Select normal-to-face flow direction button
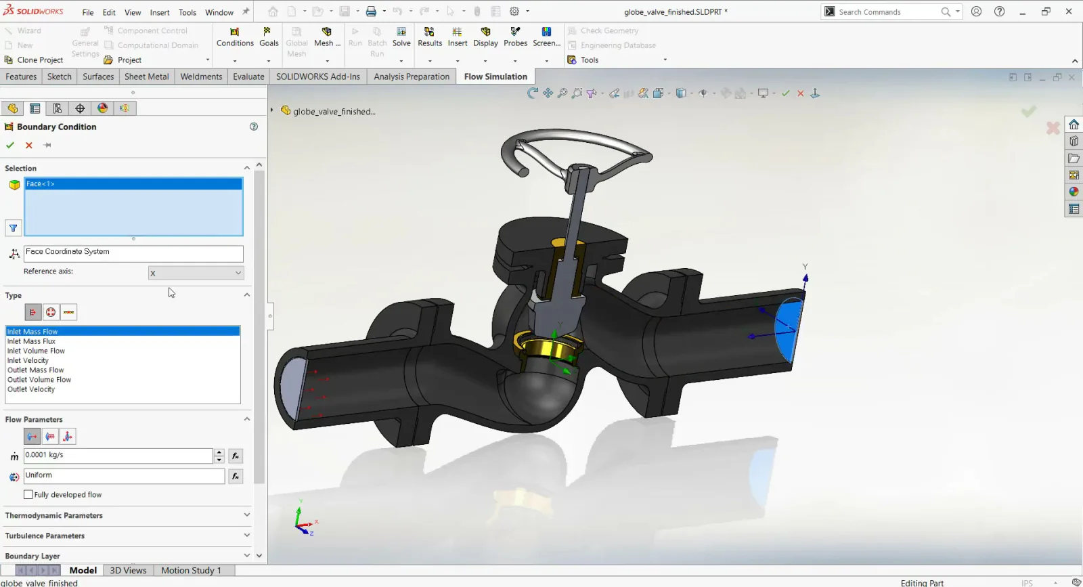1083x587 pixels. point(32,437)
